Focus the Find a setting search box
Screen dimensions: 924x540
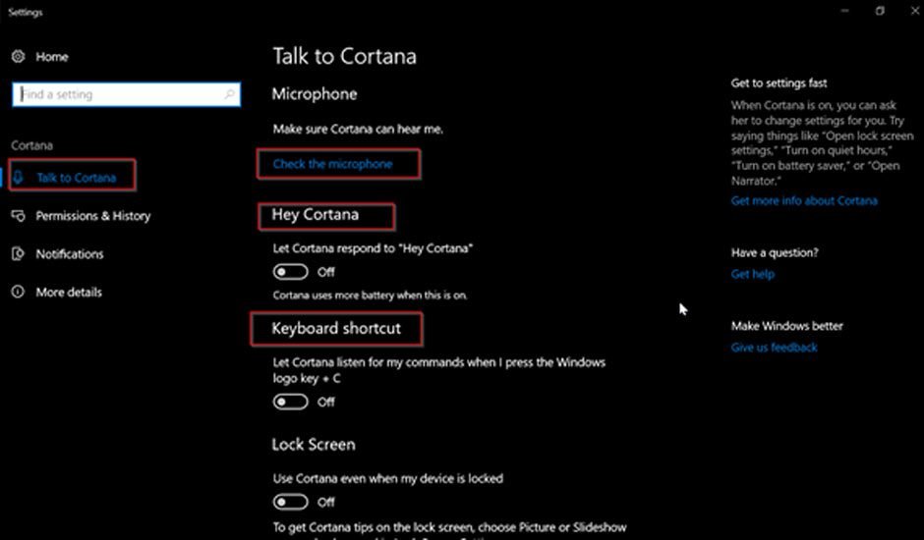pyautogui.click(x=126, y=94)
